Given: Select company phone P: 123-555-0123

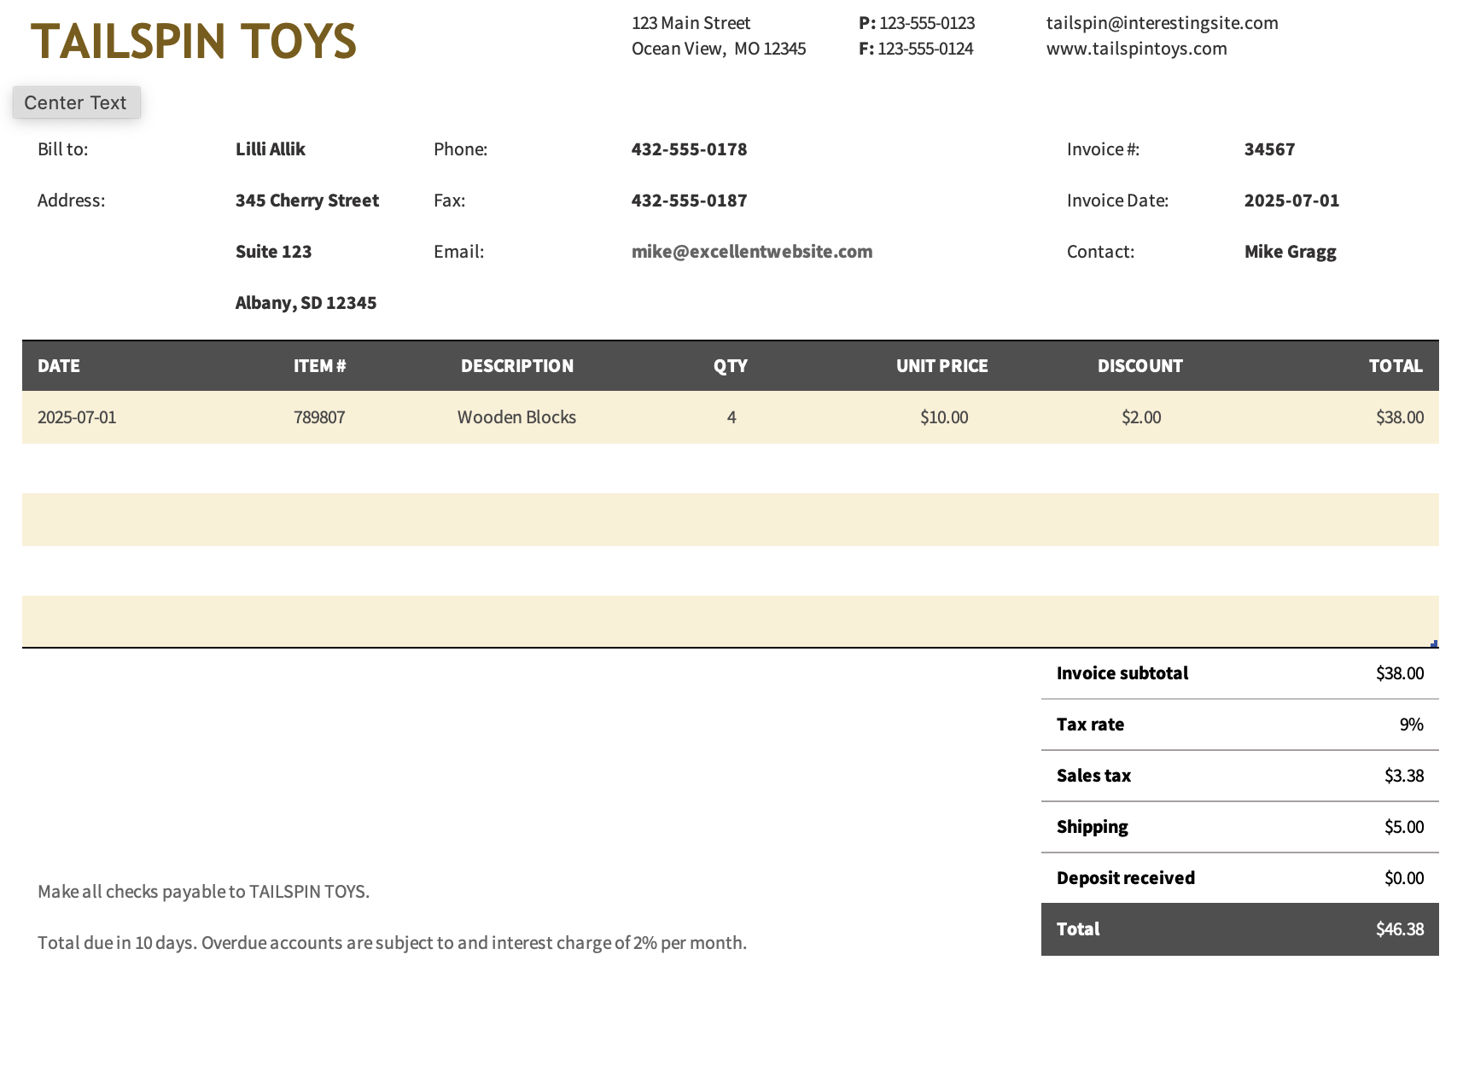Looking at the screenshot, I should (917, 23).
